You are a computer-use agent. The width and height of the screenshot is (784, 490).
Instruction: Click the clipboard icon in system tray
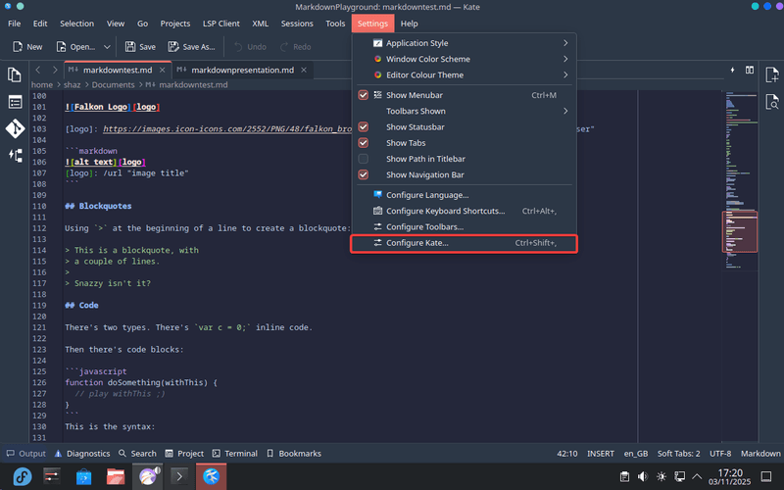point(624,476)
